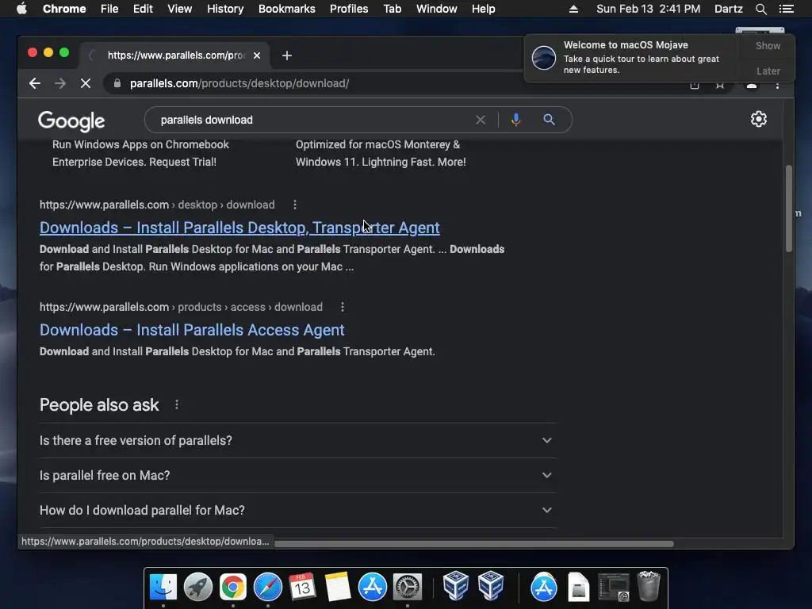
Task: Open Spotlight search in menu bar
Action: click(760, 9)
